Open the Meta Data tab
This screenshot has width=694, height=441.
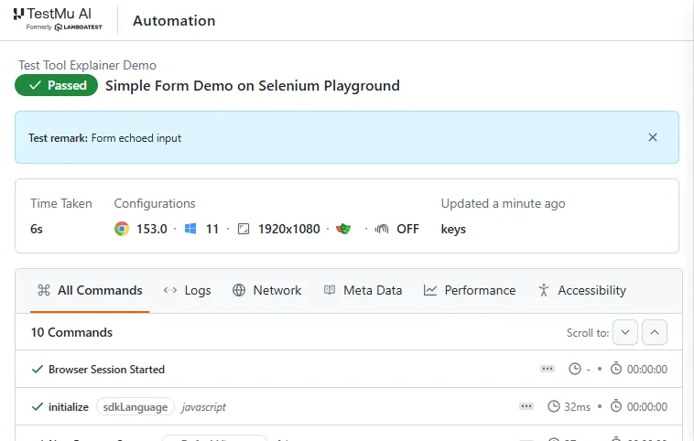click(x=363, y=290)
